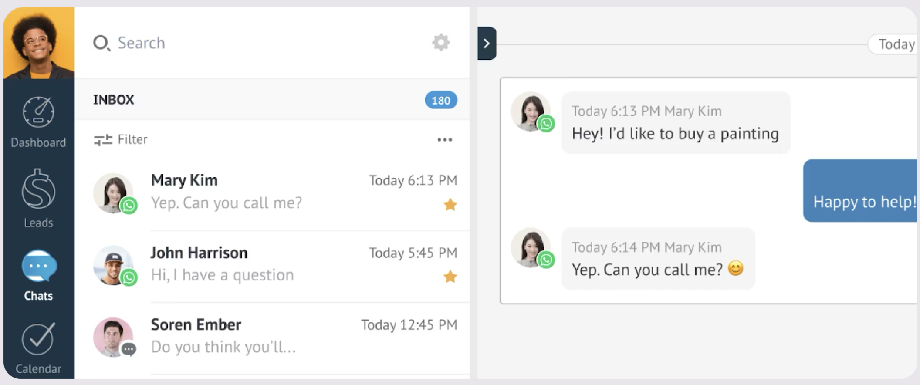
Task: Click the search magnifier icon
Action: pos(101,43)
